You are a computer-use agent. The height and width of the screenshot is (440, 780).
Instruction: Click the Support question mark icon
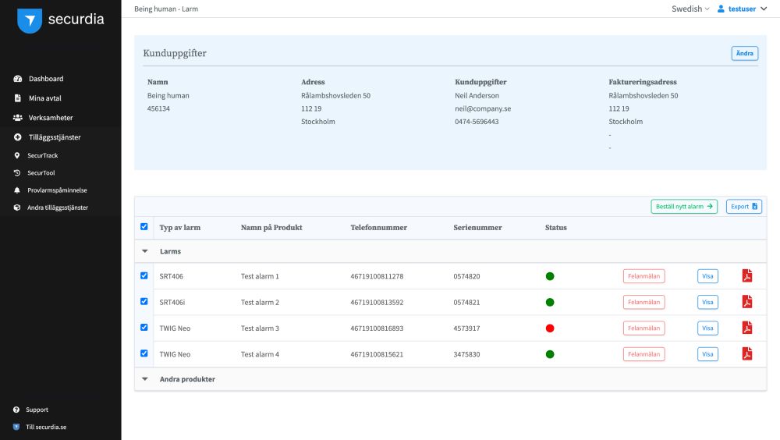point(17,410)
